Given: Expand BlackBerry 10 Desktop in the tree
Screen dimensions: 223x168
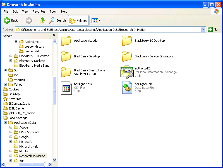Looking at the screenshot, I should (x=11, y=56).
